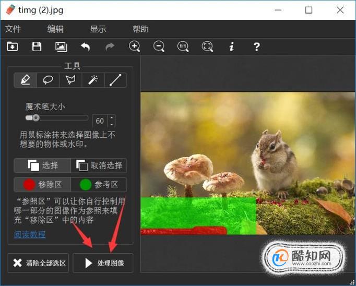Open an image file from the toolbar
Screen dimensions: 356x286
pos(13,46)
